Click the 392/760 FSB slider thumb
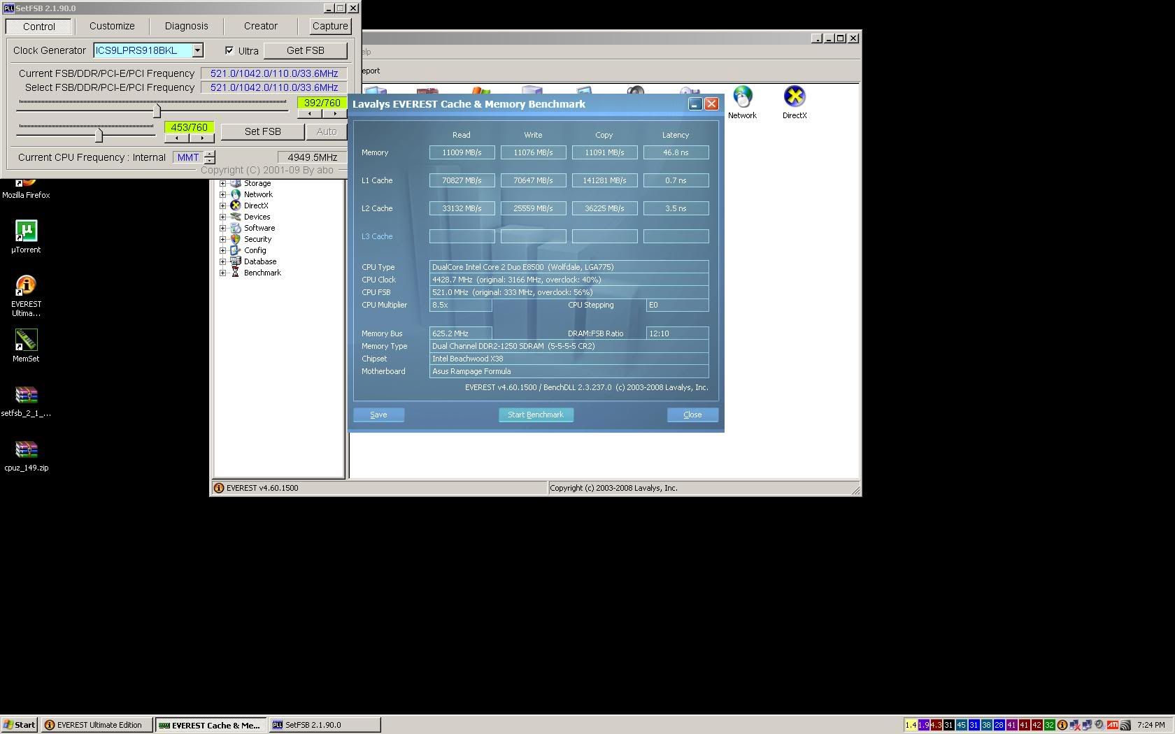 157,110
